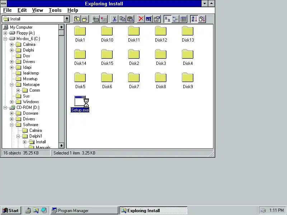Select the Dos folder in tree
This screenshot has height=215, width=287.
point(26,56)
